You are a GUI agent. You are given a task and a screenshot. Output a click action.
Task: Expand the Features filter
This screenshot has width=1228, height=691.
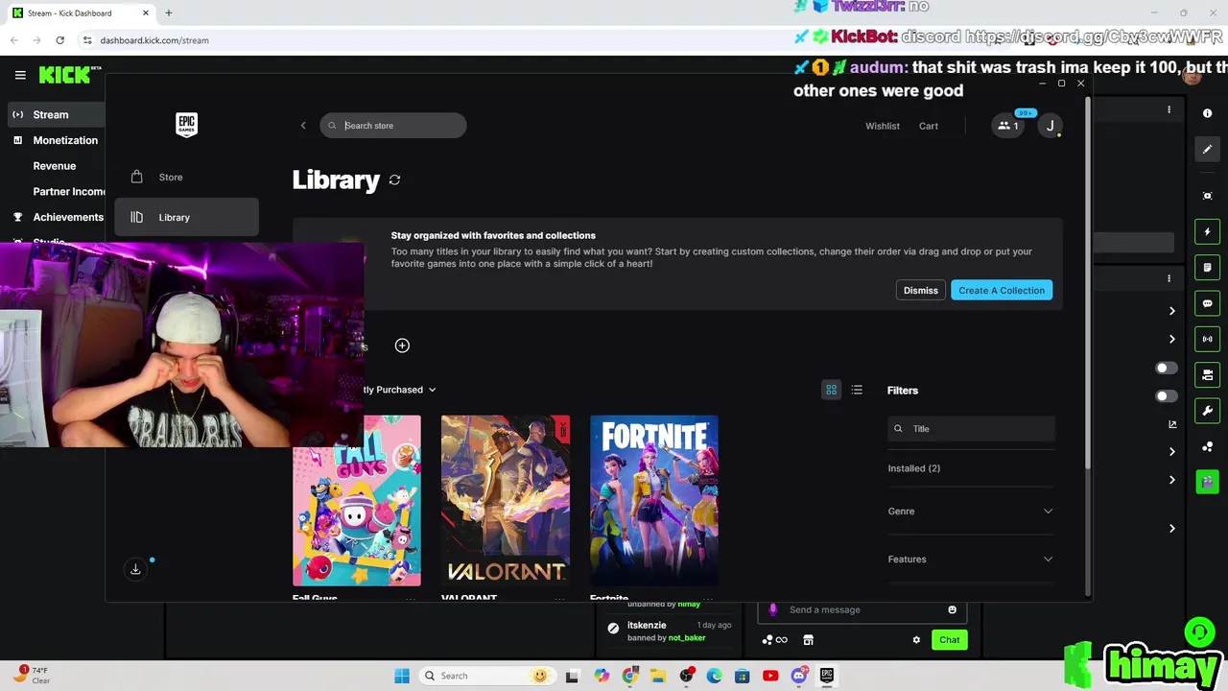pyautogui.click(x=970, y=560)
